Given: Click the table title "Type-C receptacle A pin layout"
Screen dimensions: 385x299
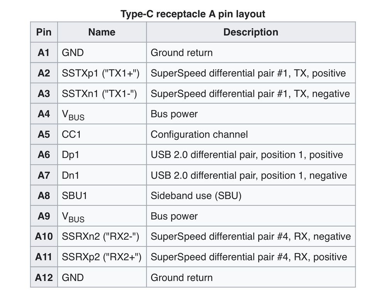Looking at the screenshot, I should [x=193, y=14].
